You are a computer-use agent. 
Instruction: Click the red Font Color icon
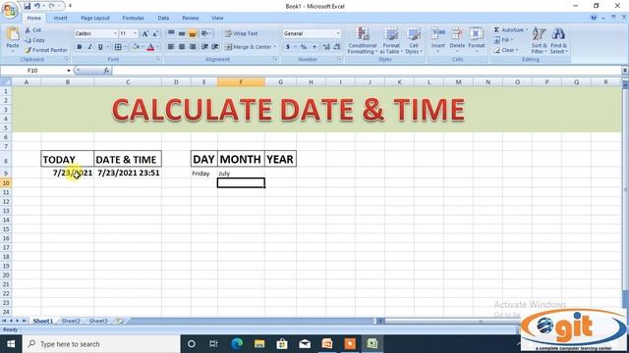150,47
